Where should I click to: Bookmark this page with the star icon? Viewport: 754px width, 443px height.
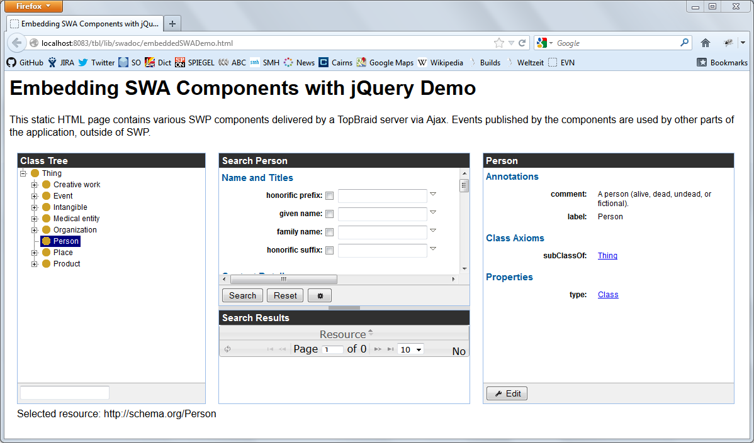[499, 43]
